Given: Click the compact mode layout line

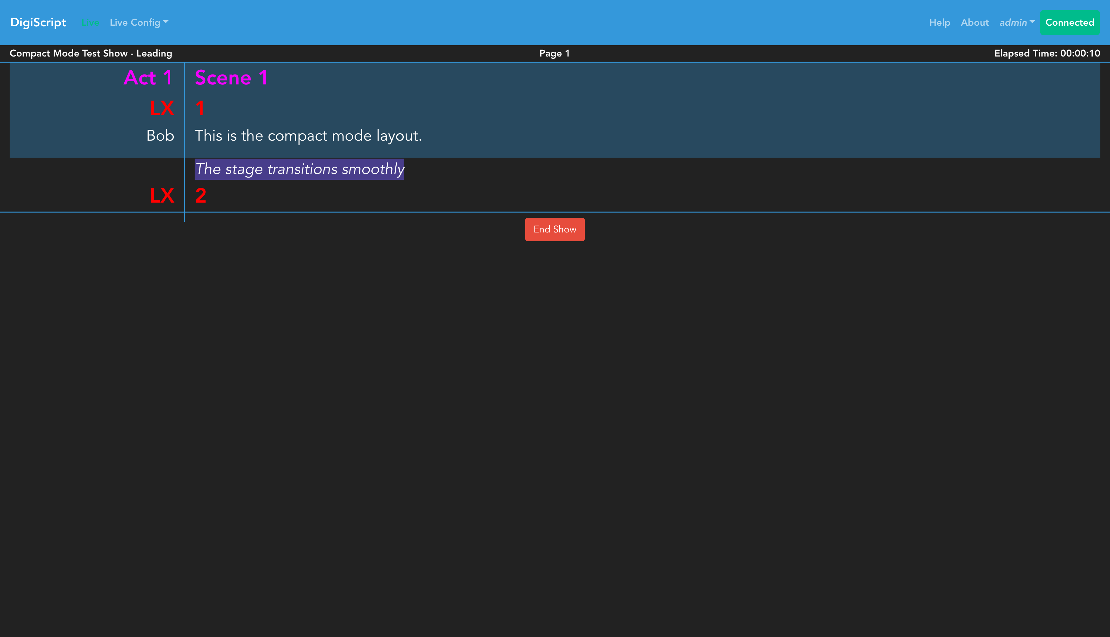Looking at the screenshot, I should [x=308, y=135].
